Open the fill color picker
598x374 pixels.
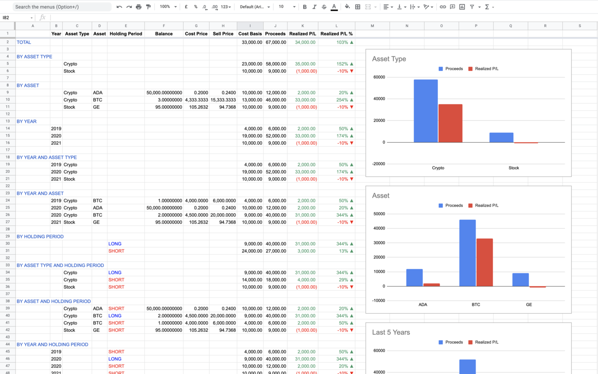(x=347, y=7)
